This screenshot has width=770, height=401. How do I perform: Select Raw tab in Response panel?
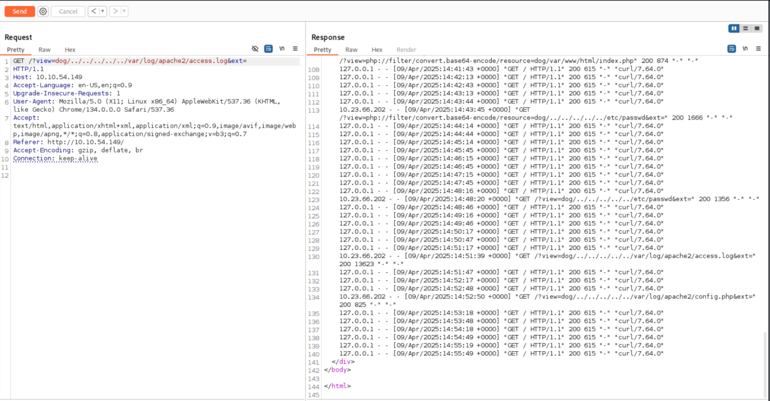point(352,50)
